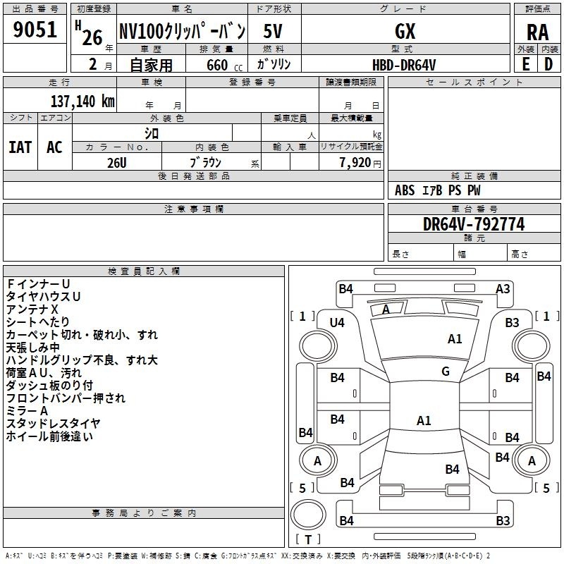
Task: Click the mileage value 137,140 km
Action: 82,101
